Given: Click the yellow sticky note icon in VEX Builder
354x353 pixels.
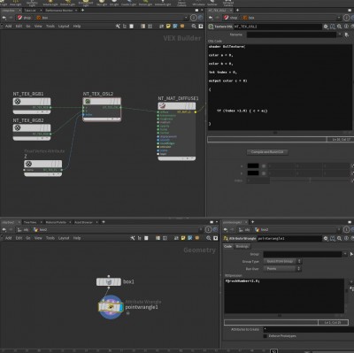Looking at the screenshot, I should click(x=168, y=27).
